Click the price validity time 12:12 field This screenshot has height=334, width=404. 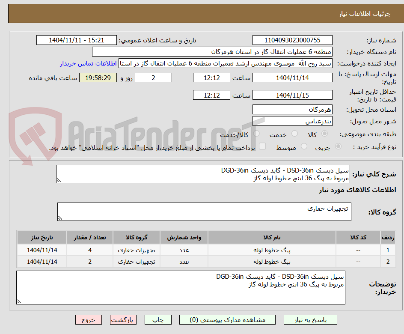click(211, 95)
